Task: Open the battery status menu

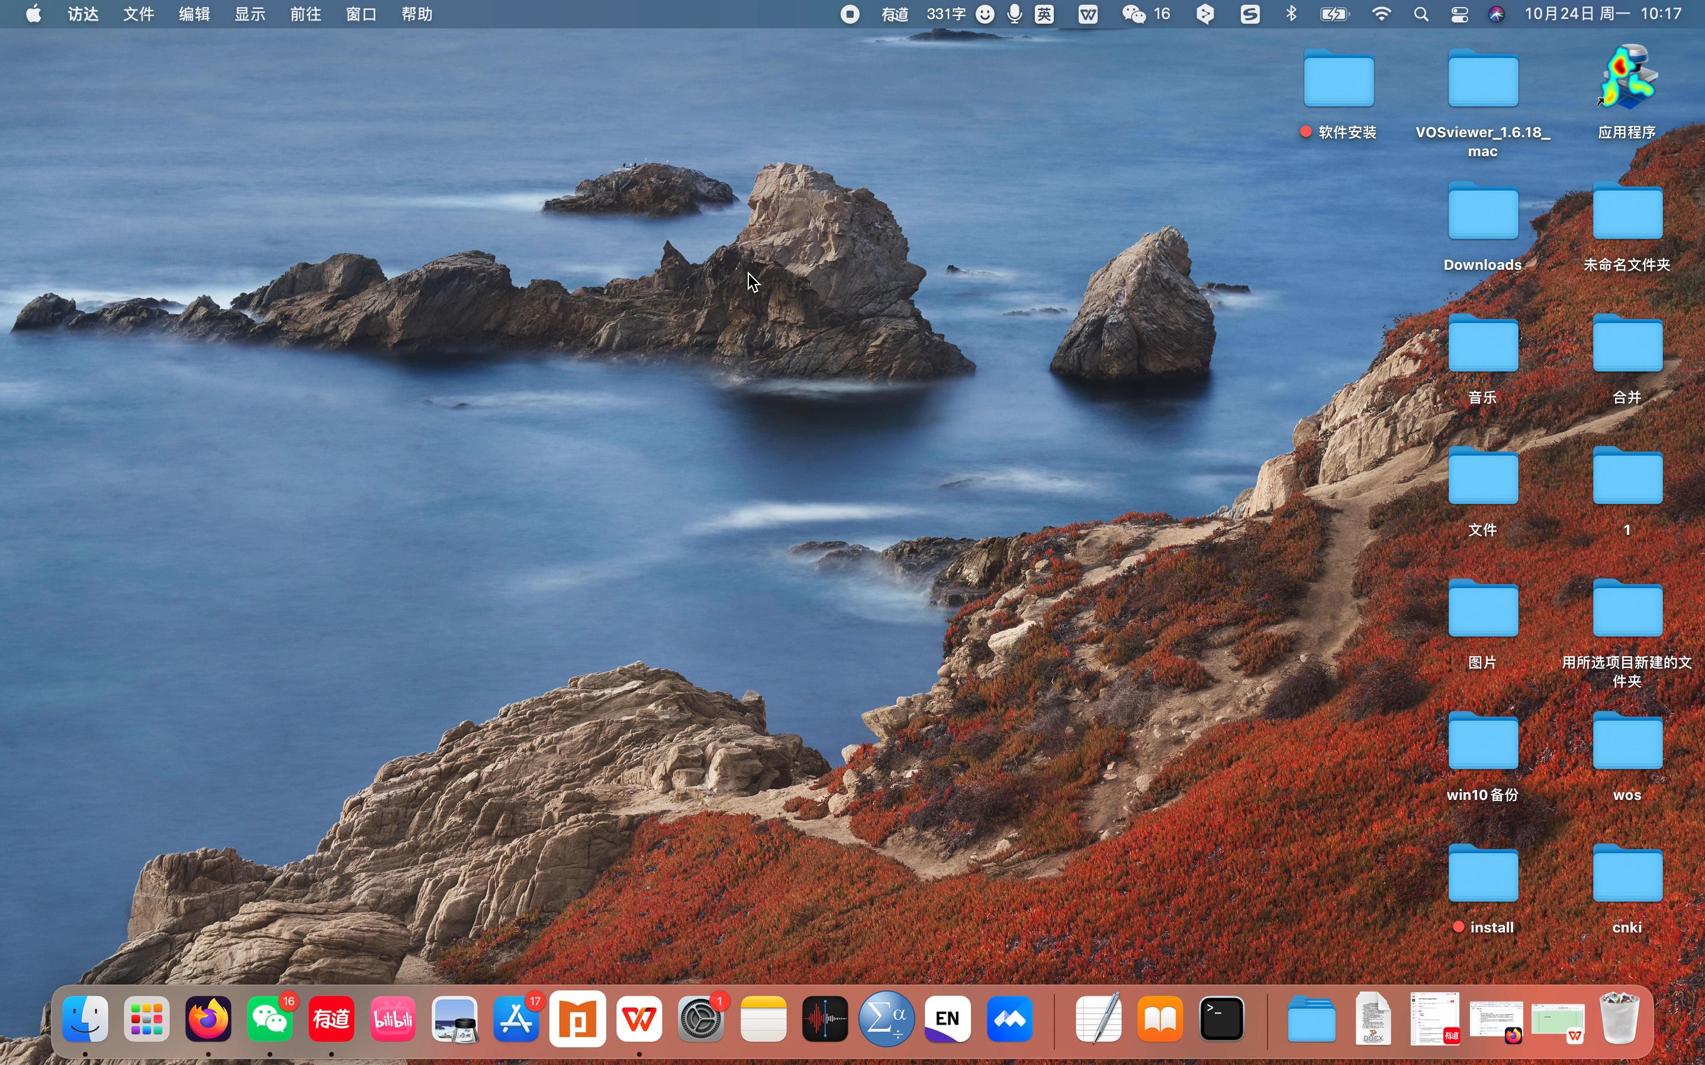Action: [x=1334, y=14]
